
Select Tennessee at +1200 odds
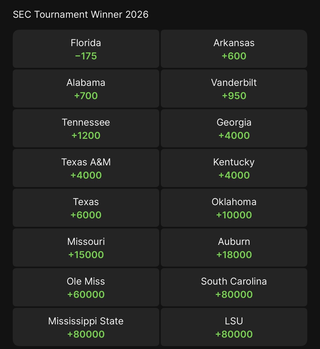pyautogui.click(x=86, y=129)
